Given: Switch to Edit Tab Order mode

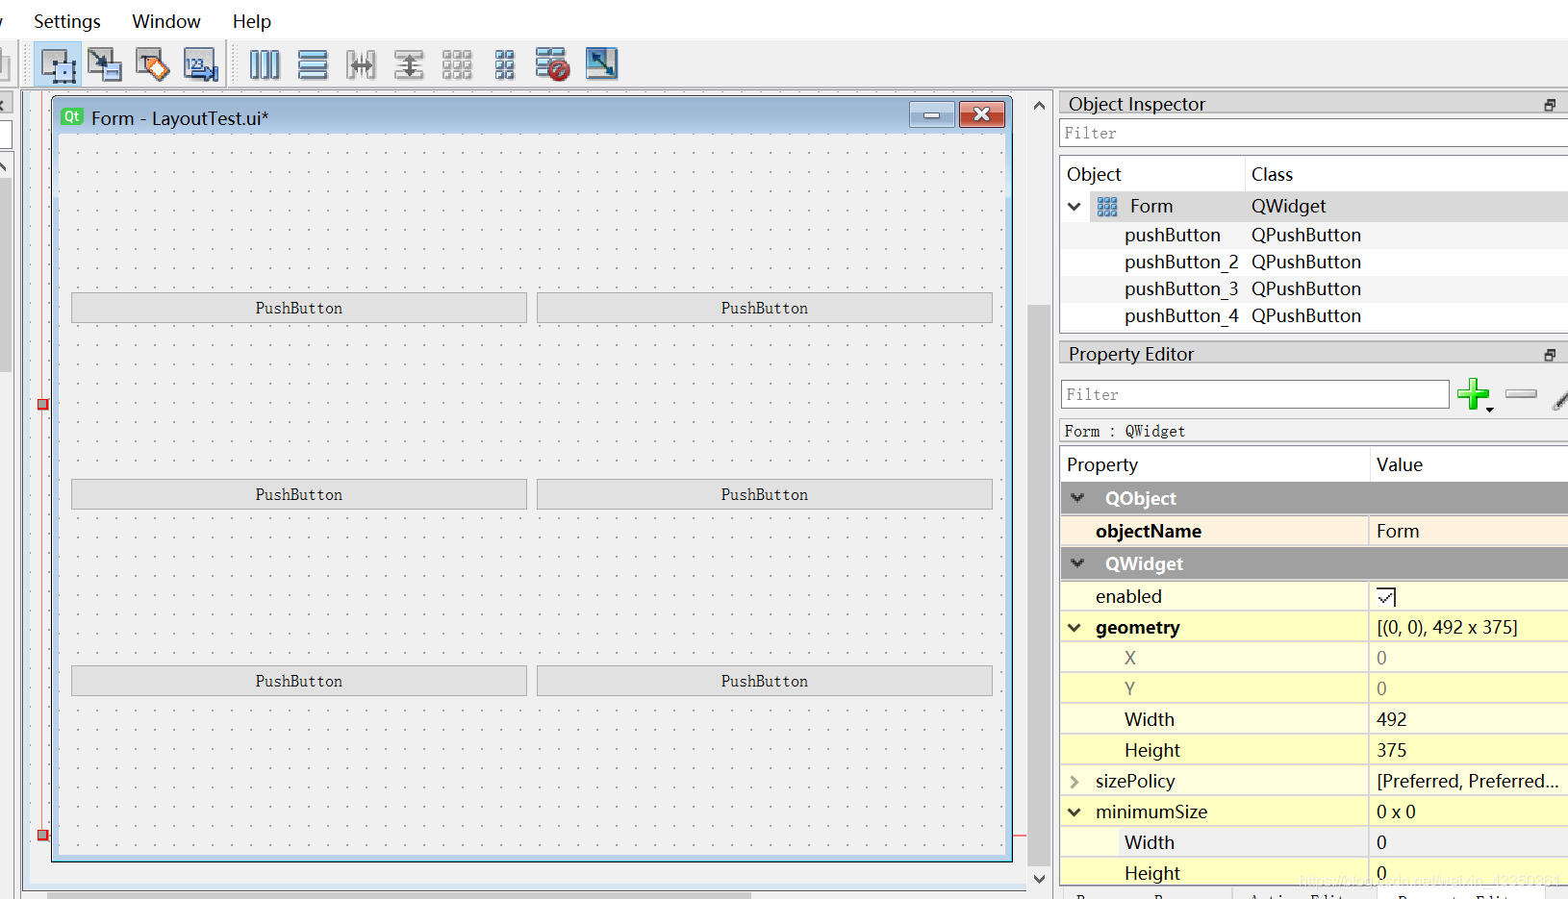Looking at the screenshot, I should tap(200, 65).
